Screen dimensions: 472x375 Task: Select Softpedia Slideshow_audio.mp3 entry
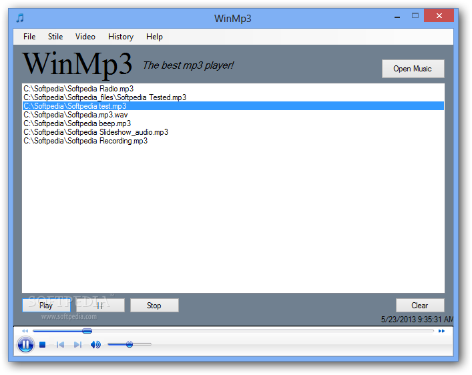233,132
